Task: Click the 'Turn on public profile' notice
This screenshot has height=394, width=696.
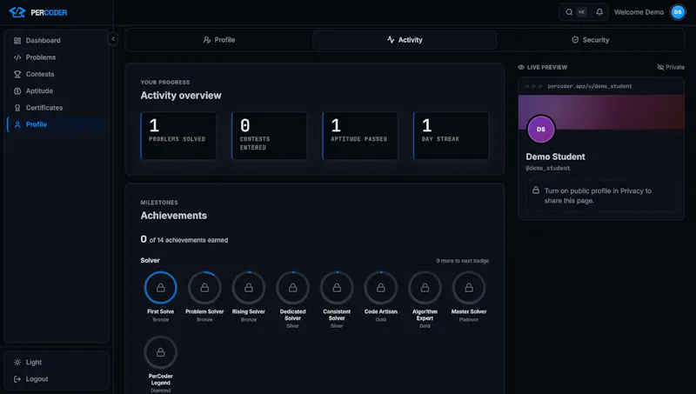Action: 601,196
